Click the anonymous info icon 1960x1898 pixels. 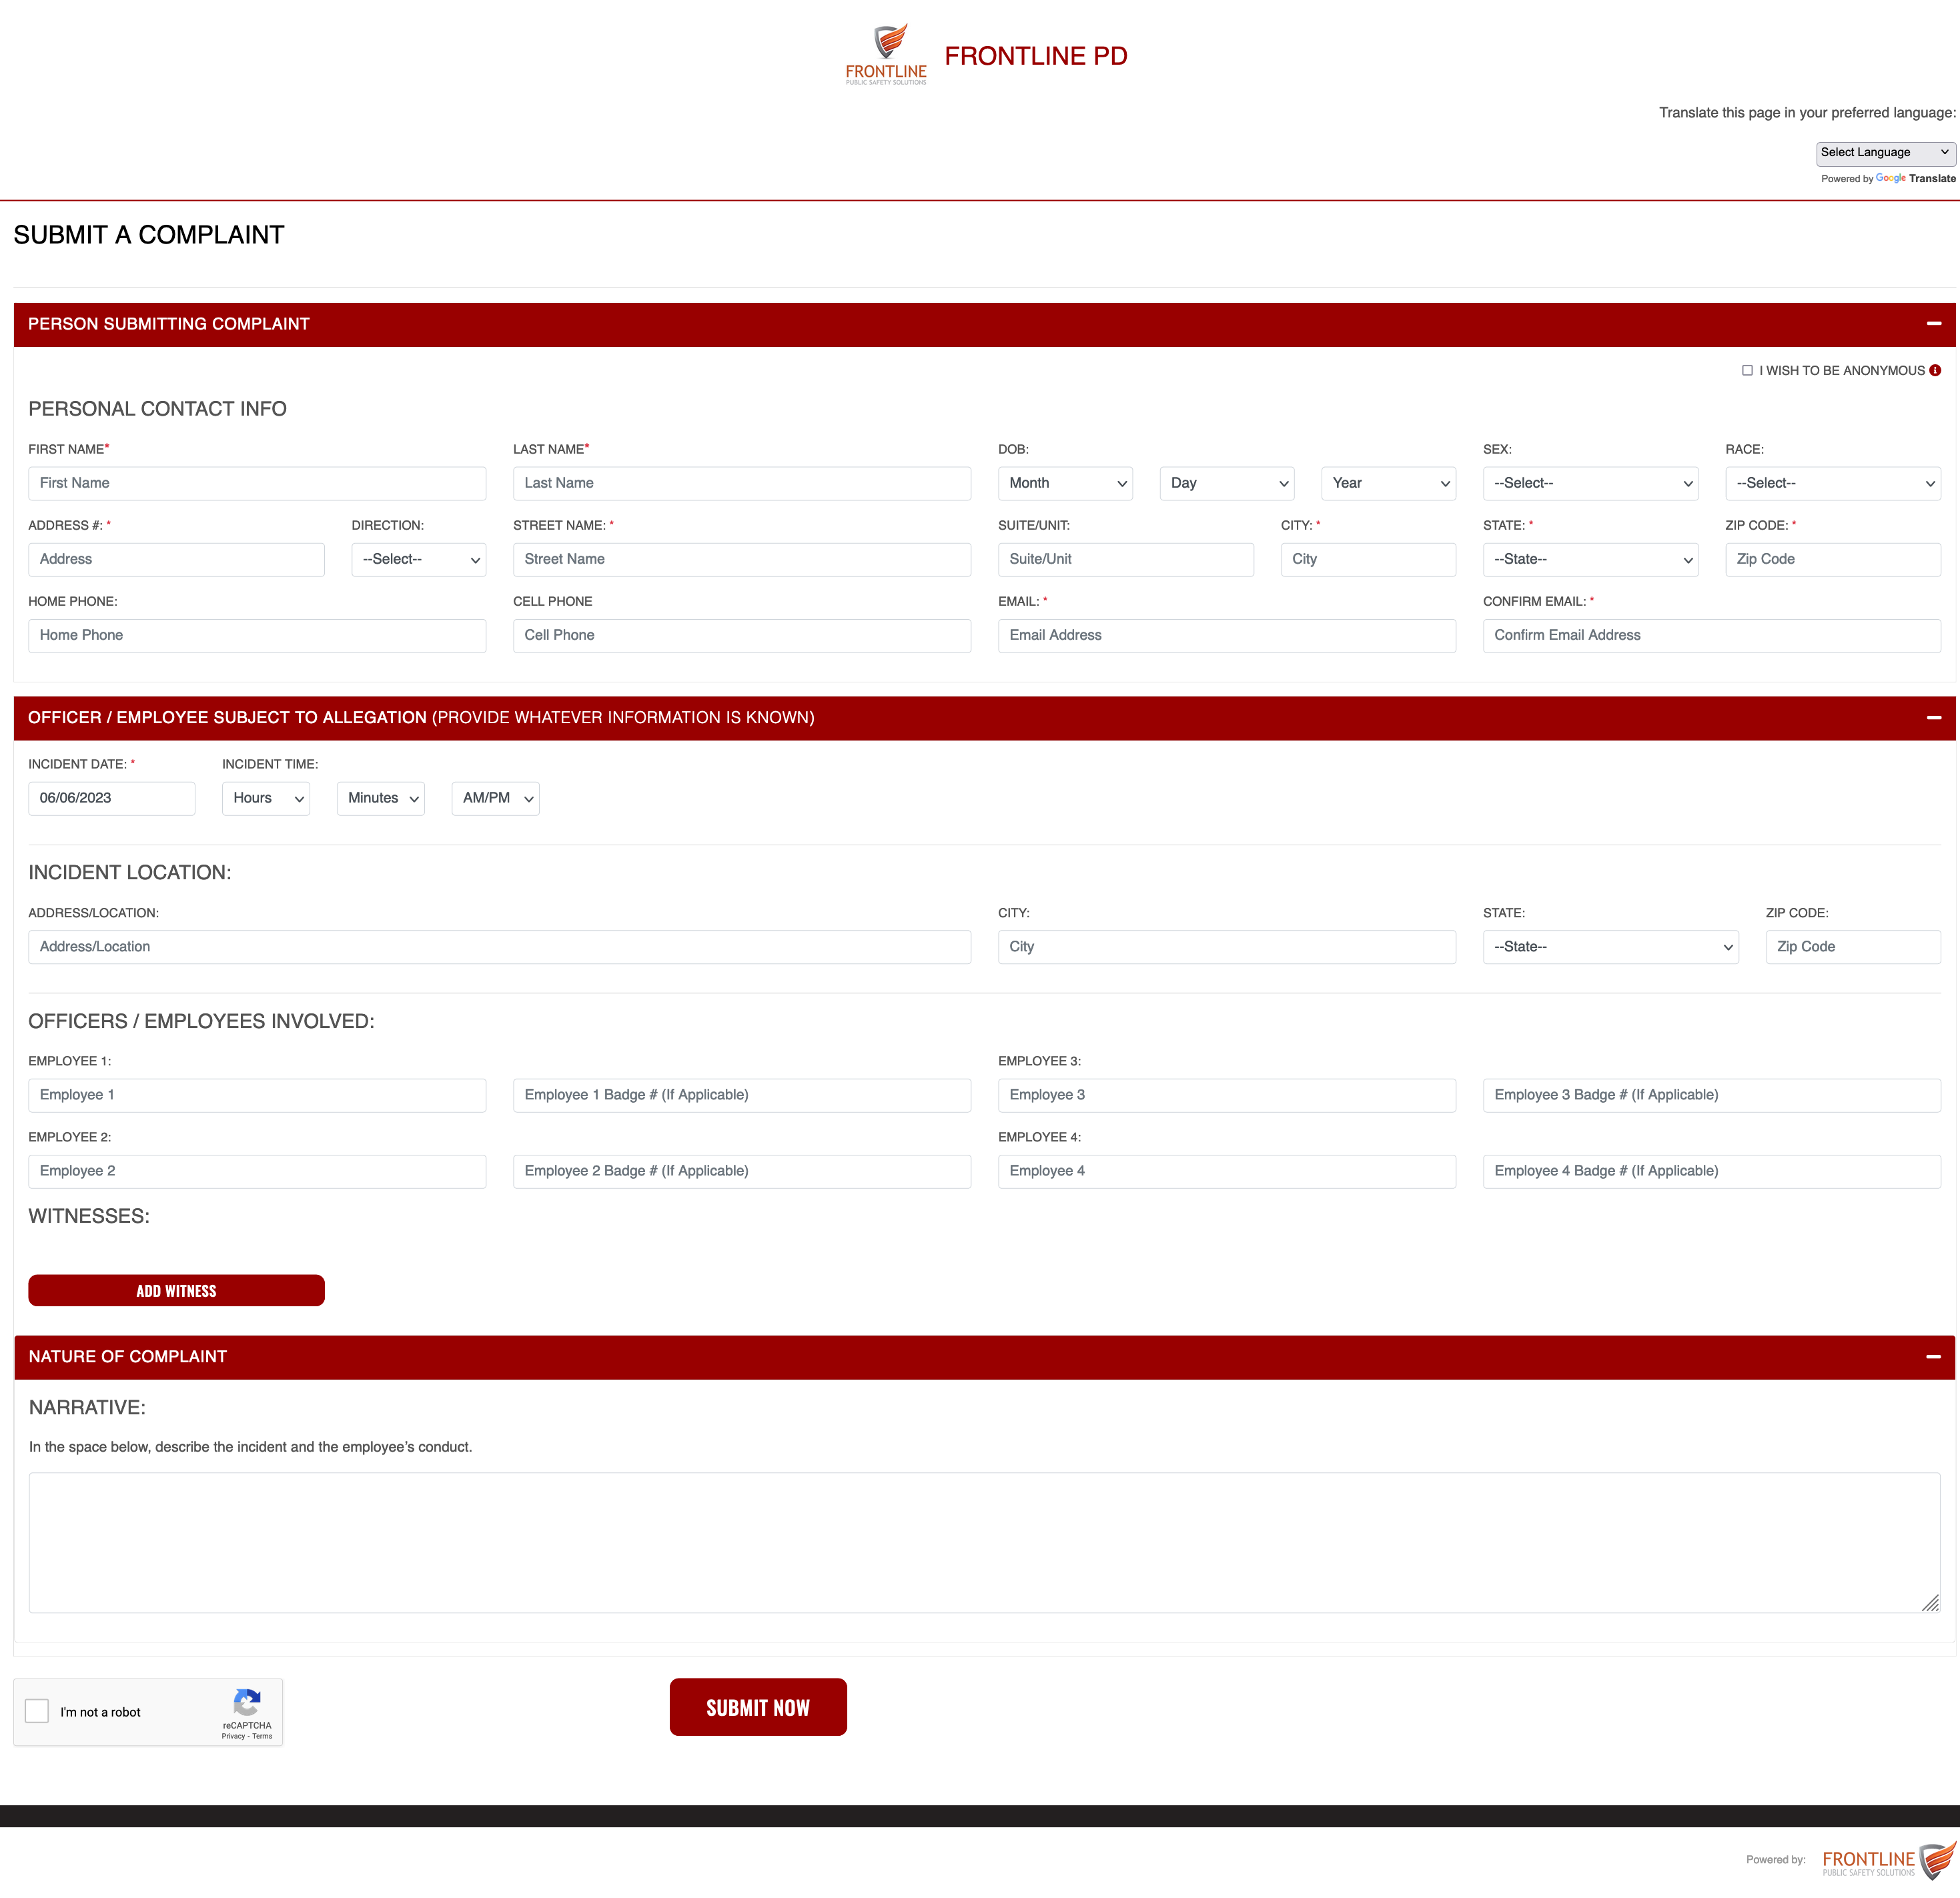click(1935, 370)
